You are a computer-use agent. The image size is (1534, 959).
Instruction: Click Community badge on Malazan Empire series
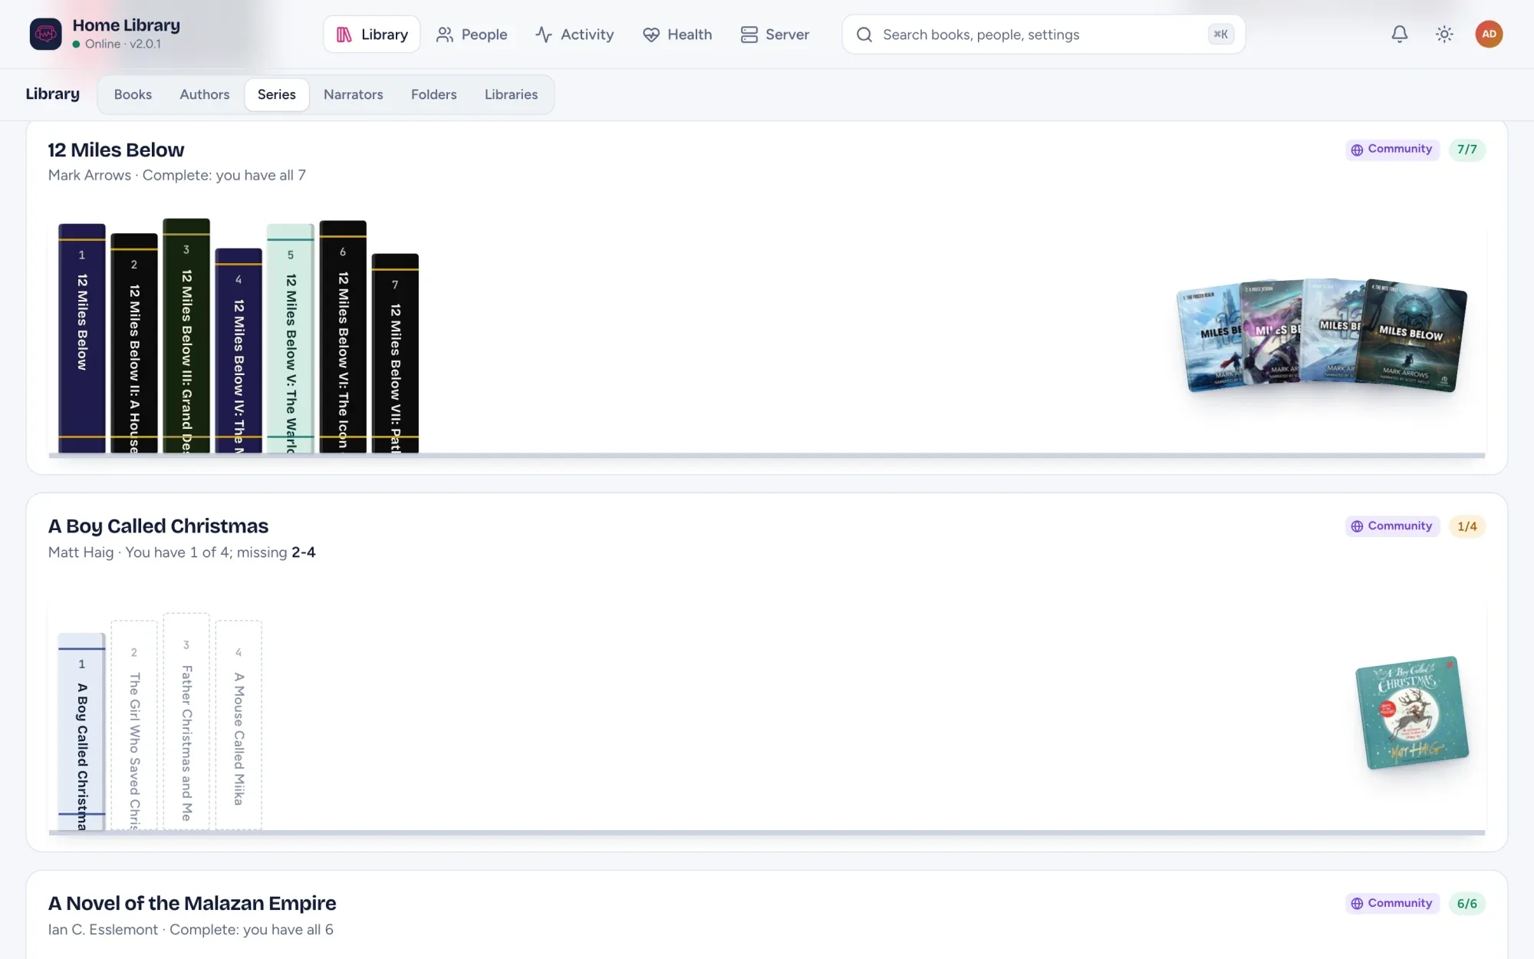1392,904
